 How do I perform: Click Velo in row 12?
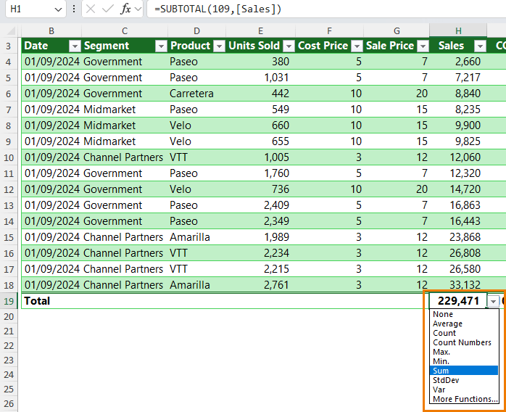coord(196,189)
